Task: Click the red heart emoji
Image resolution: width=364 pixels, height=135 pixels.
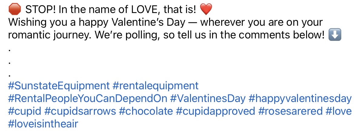Action: click(x=206, y=10)
